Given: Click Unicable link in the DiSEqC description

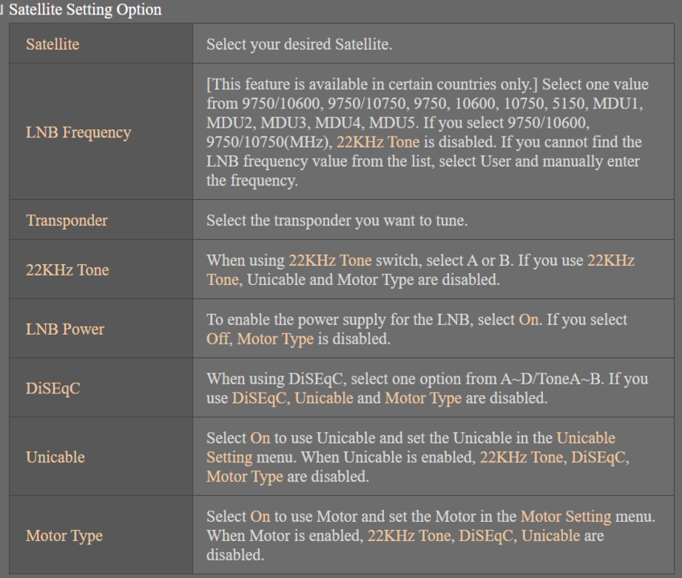Looking at the screenshot, I should click(324, 398).
